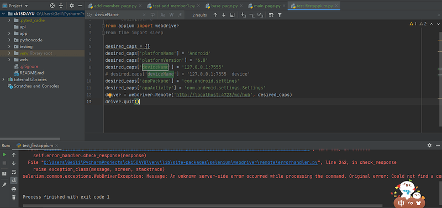Expand the pythoncode folder
The image size is (442, 208).
point(9,40)
